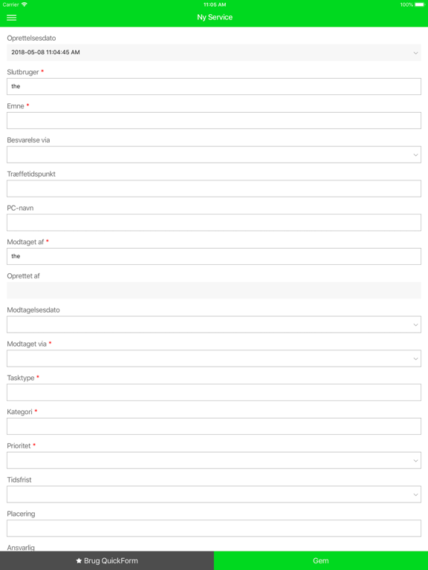Focus the Modtaget af field
This screenshot has height=570, width=428.
pos(214,256)
